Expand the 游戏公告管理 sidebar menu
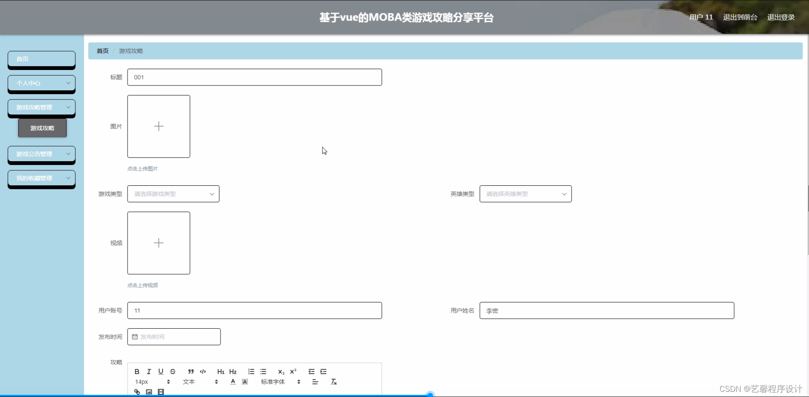This screenshot has height=397, width=809. [x=42, y=154]
